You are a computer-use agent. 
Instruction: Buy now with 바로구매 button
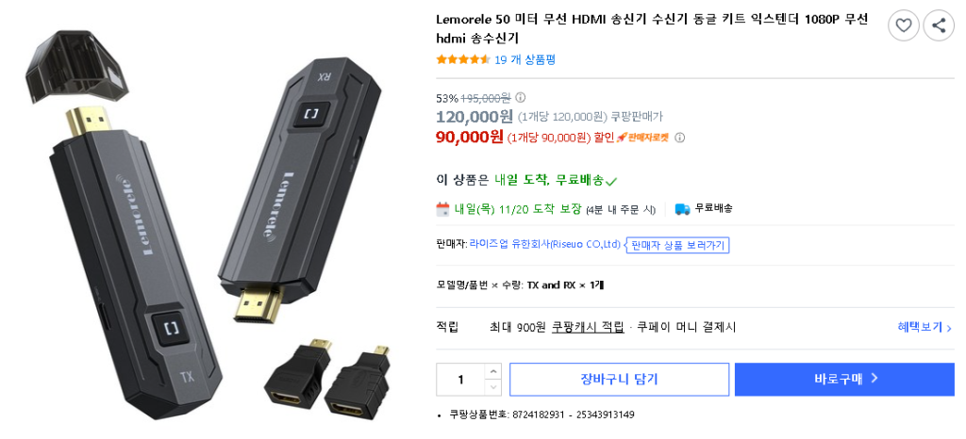[844, 380]
